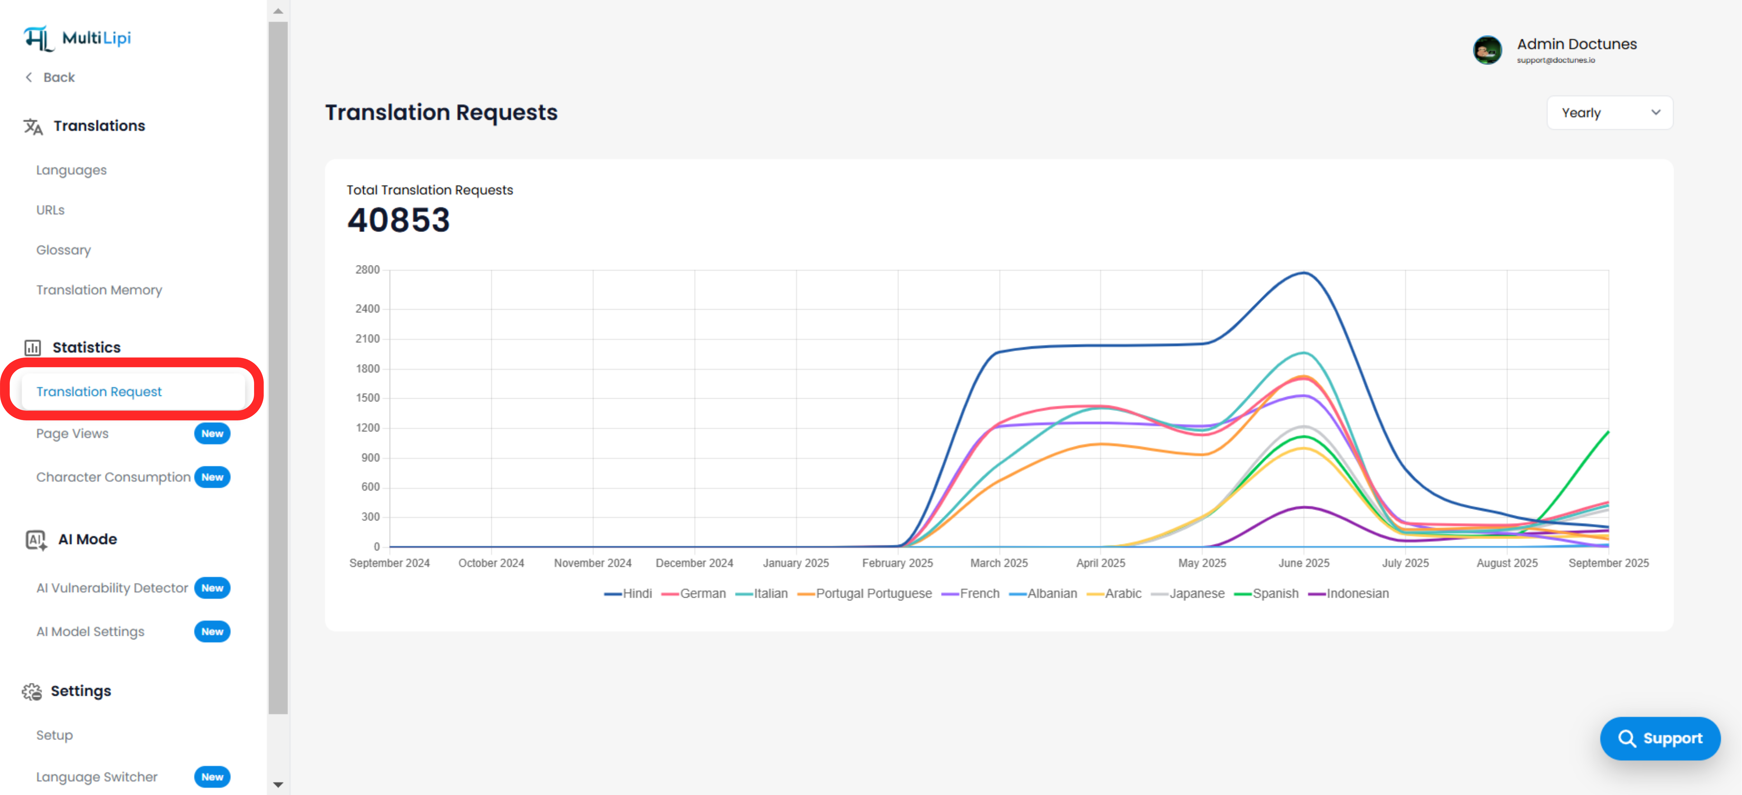Toggle Italian series in chart legend

point(761,594)
